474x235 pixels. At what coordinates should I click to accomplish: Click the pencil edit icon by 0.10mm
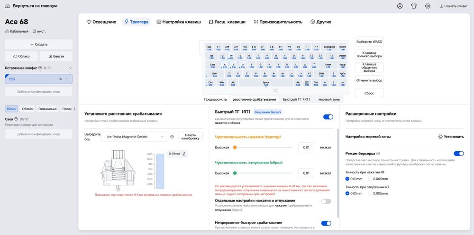tap(184, 154)
